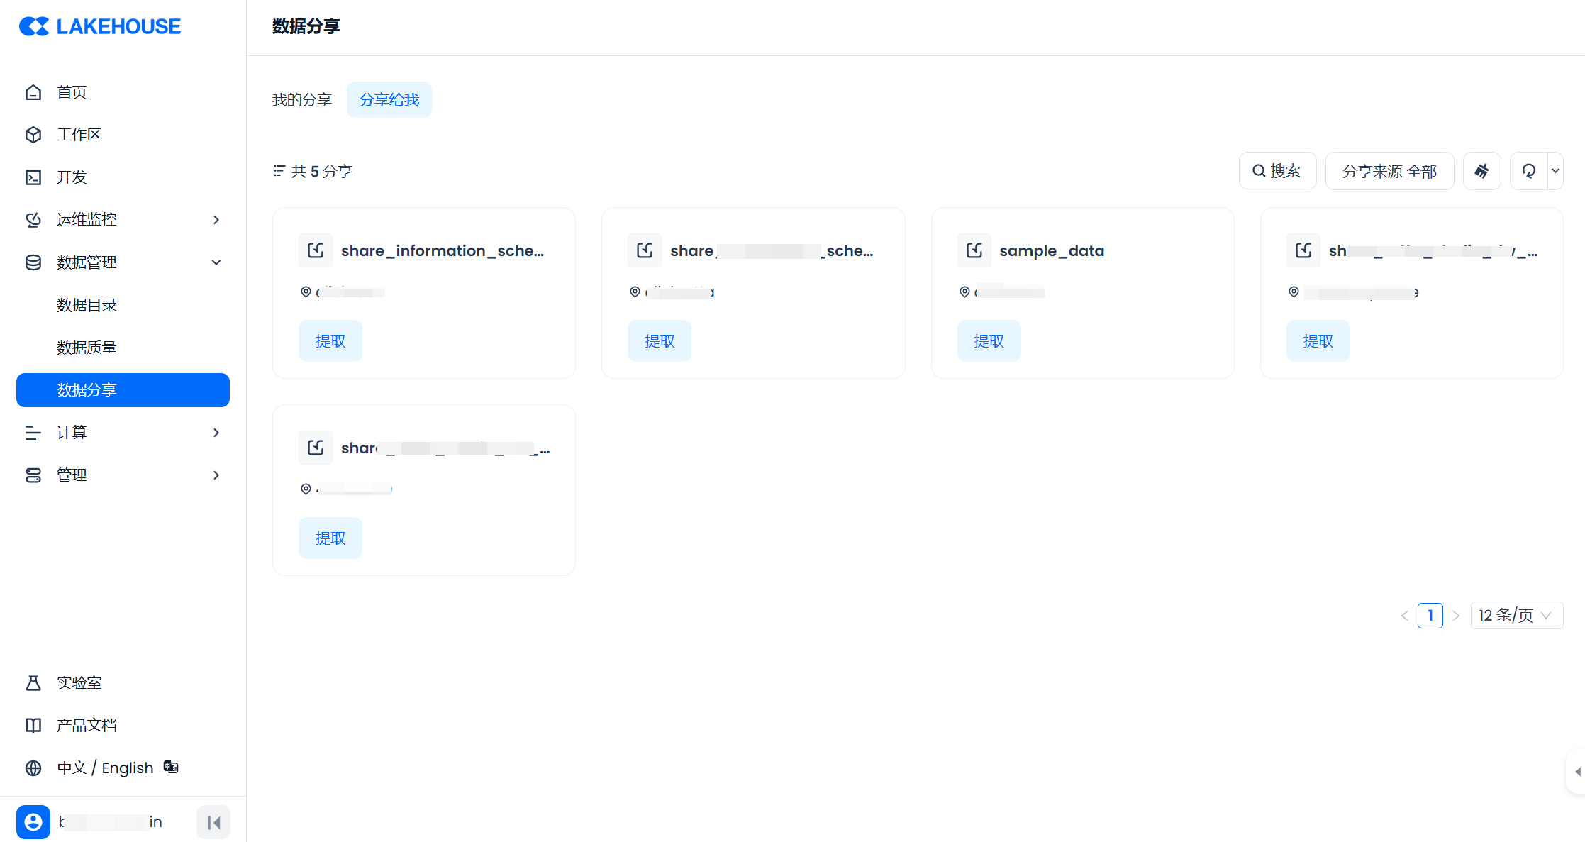Click the refresh icon button
The image size is (1585, 842).
coord(1528,171)
